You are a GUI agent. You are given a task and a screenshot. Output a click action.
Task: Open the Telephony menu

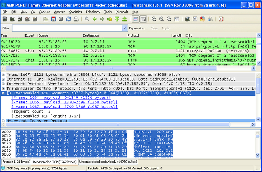pyautogui.click(x=93, y=12)
